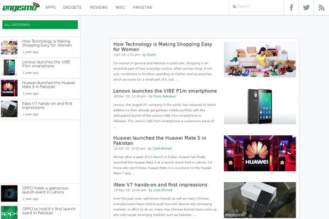329x219 pixels.
Task: Open sidebar link OPPO holds a glamorous launch event
Action: pos(45,190)
